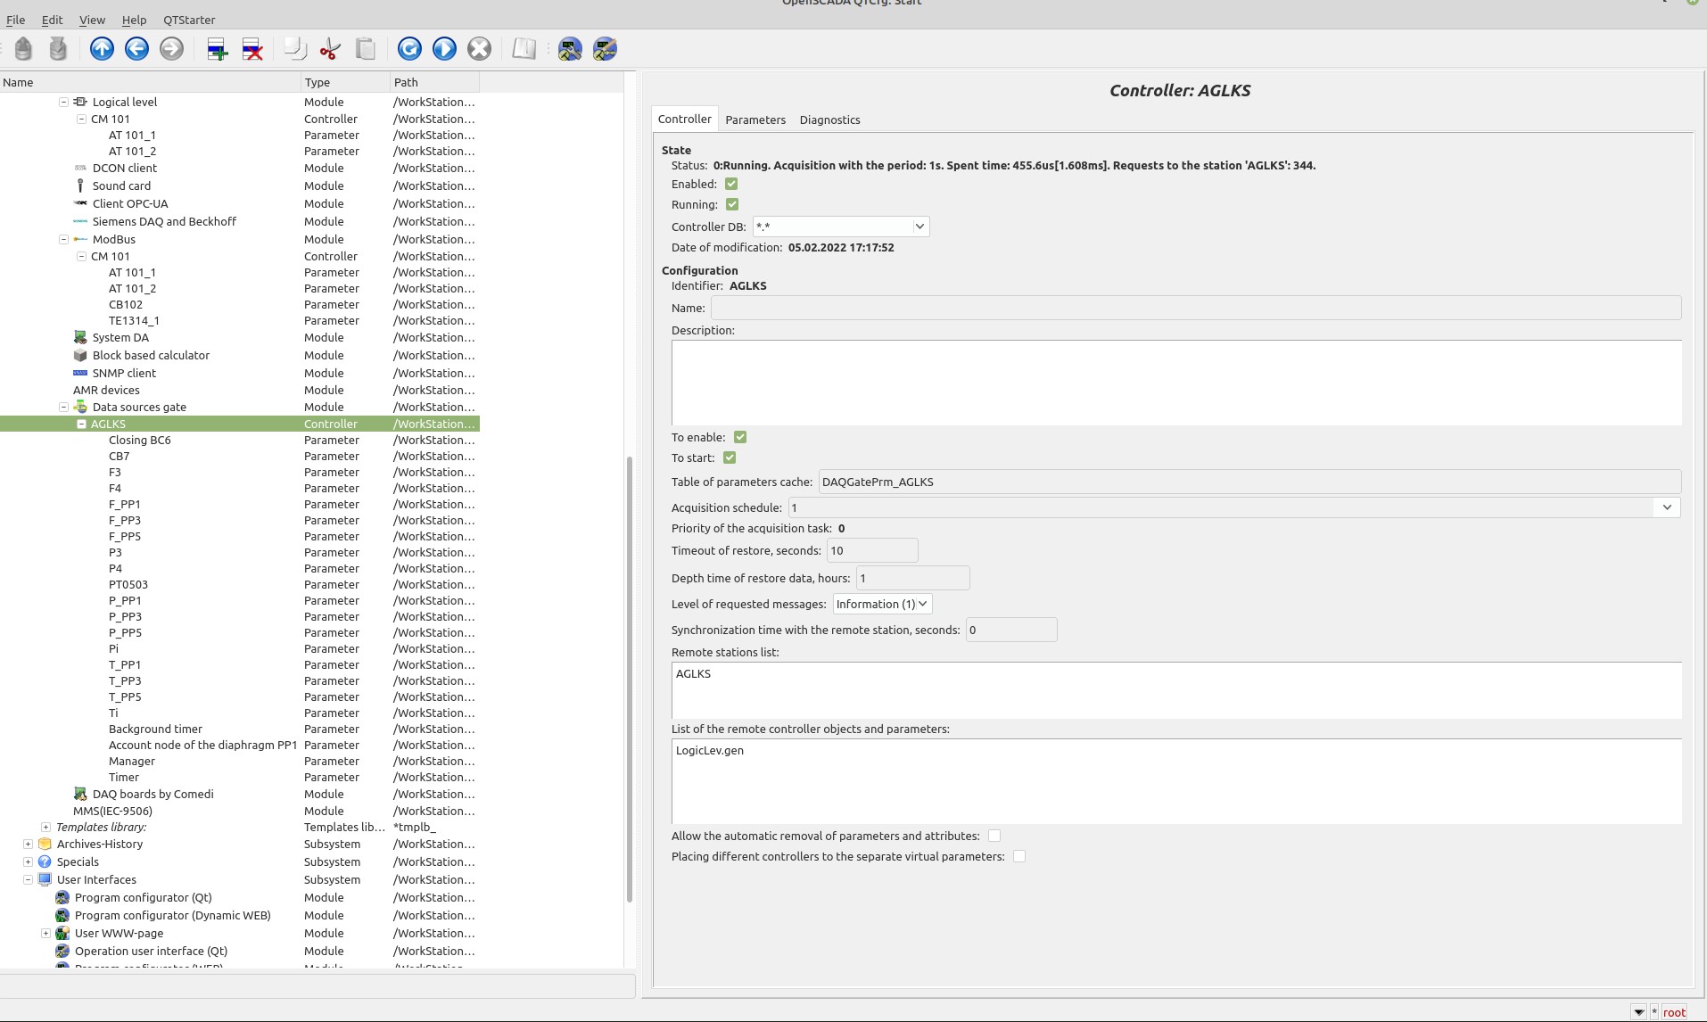1707x1022 pixels.
Task: Click the Refresh page toolbar icon
Action: pyautogui.click(x=409, y=49)
